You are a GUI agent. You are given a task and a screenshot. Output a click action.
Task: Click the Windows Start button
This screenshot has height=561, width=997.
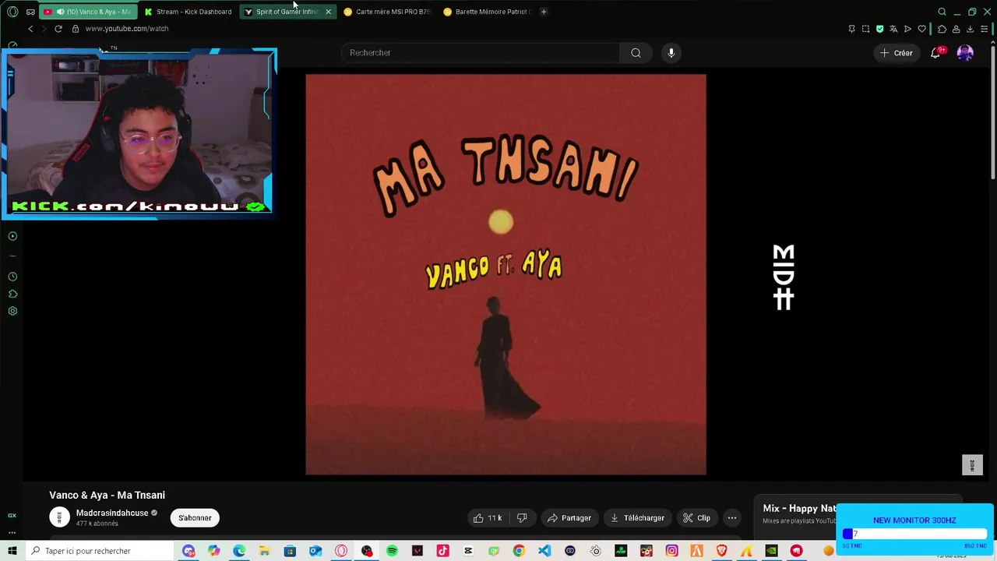(x=12, y=551)
